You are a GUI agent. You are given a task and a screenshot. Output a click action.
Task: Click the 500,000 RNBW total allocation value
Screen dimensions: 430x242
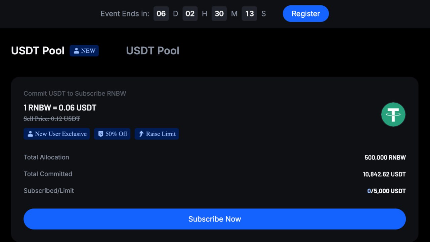pos(385,157)
